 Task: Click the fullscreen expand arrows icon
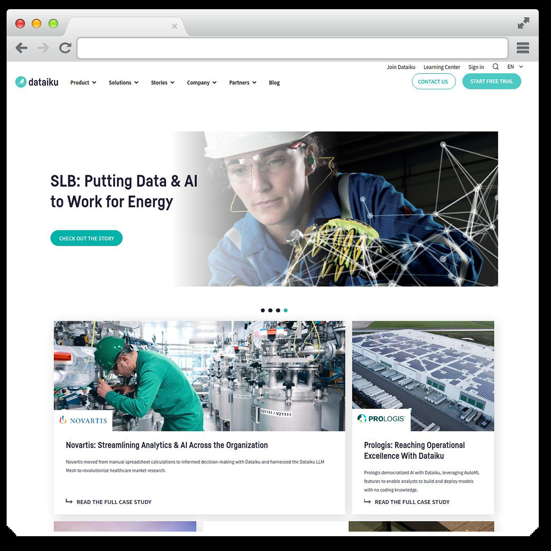pos(523,23)
